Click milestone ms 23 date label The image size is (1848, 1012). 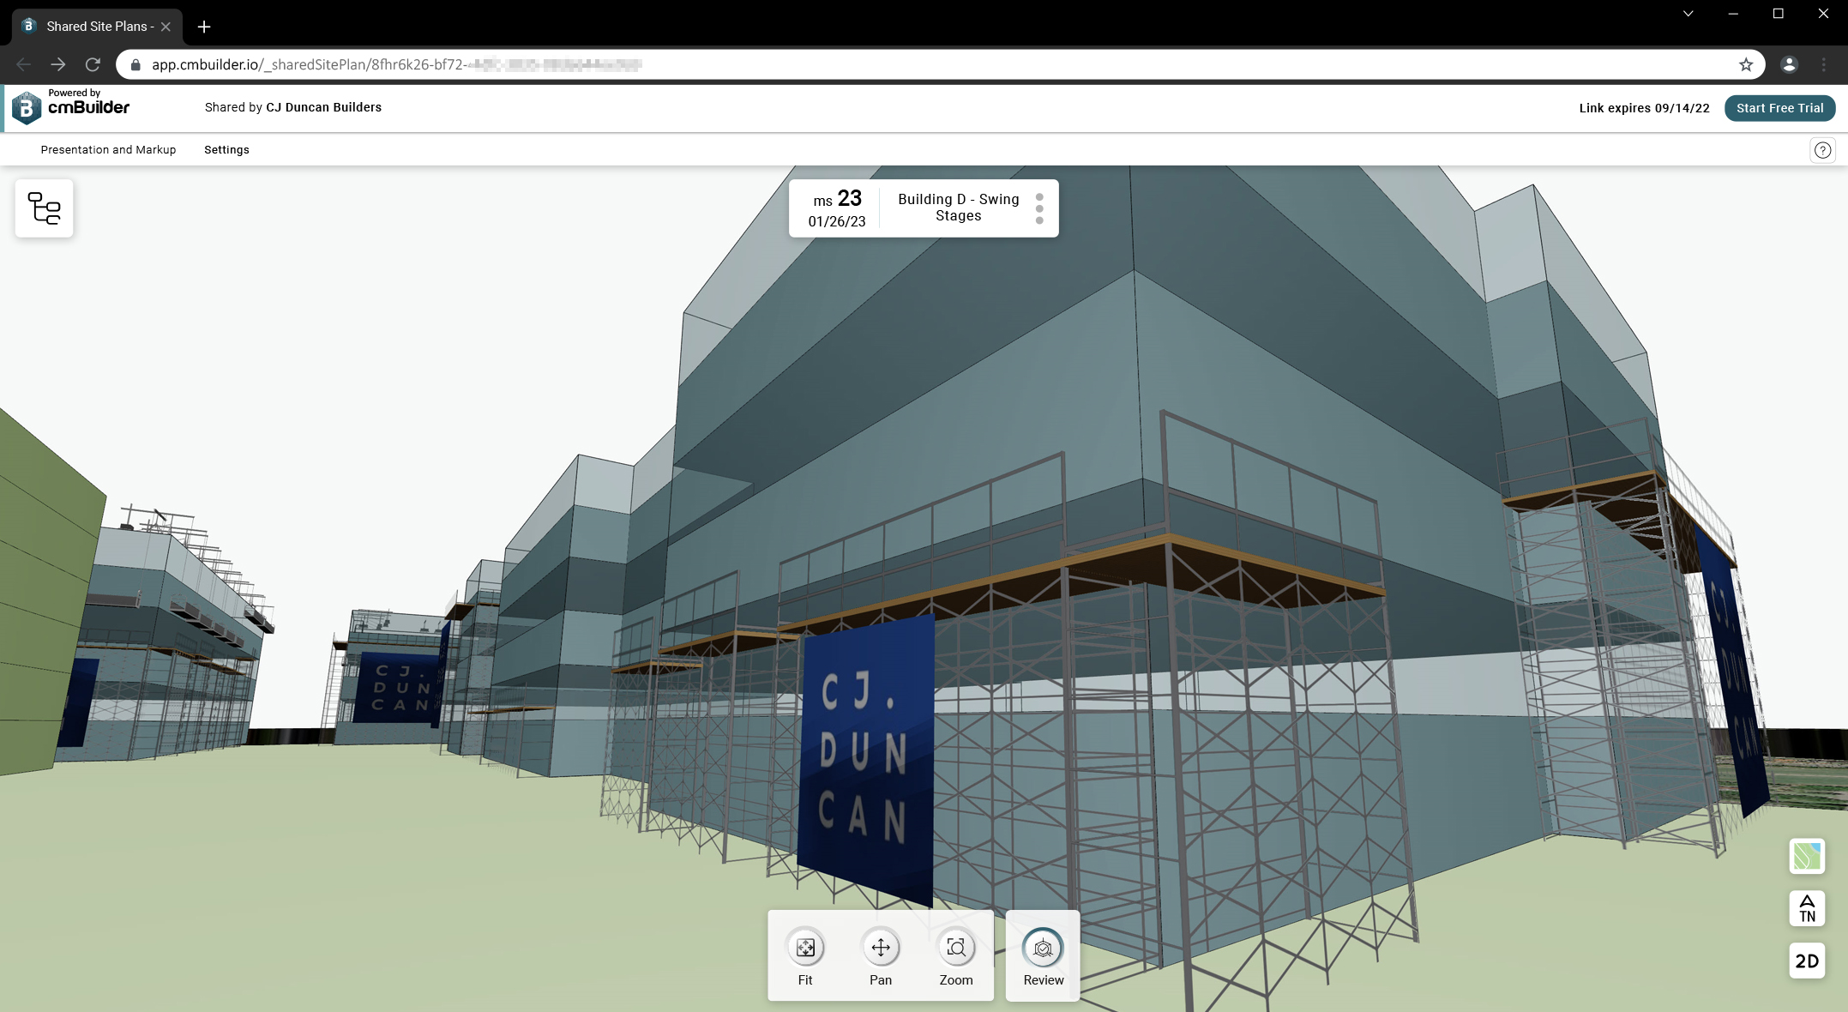(837, 208)
